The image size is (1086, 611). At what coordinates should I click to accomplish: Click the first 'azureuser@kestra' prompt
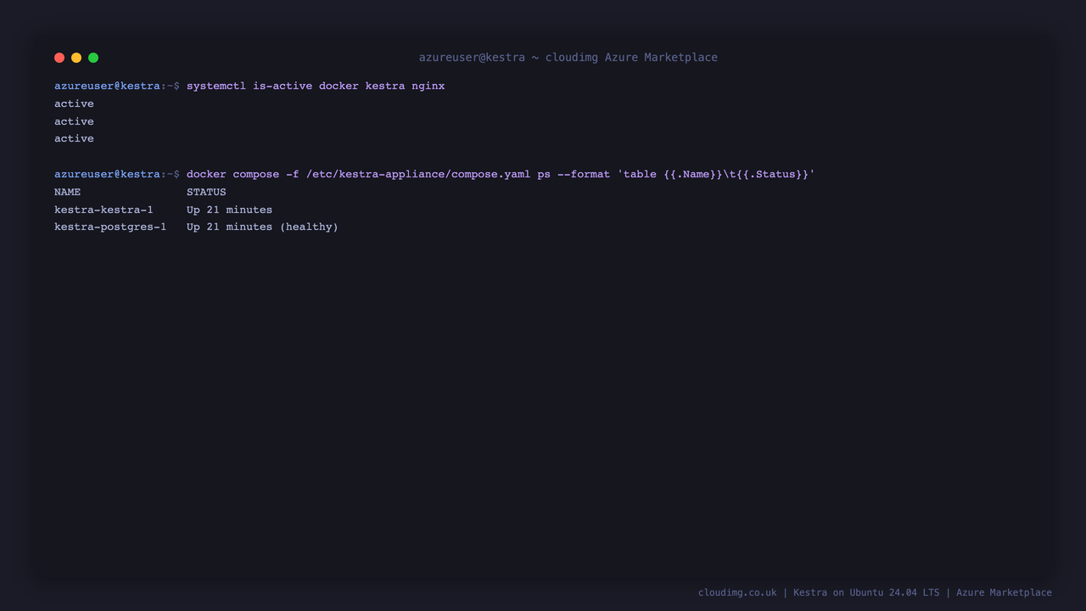tap(107, 86)
